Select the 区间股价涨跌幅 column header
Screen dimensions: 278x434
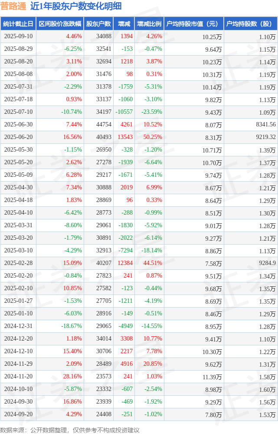click(x=59, y=24)
